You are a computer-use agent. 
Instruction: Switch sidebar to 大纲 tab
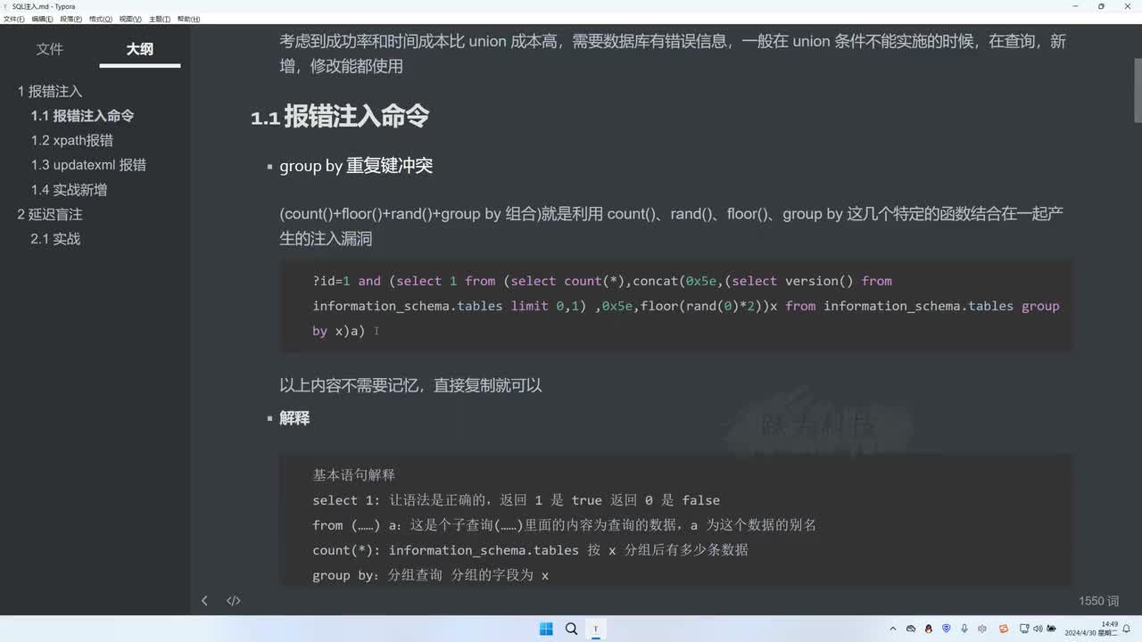pyautogui.click(x=140, y=49)
